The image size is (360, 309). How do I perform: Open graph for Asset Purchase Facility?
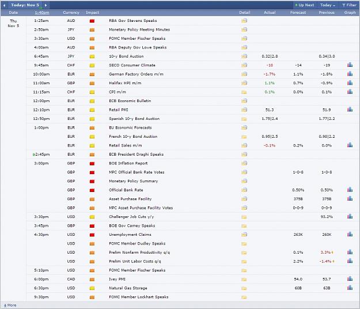tap(350, 199)
